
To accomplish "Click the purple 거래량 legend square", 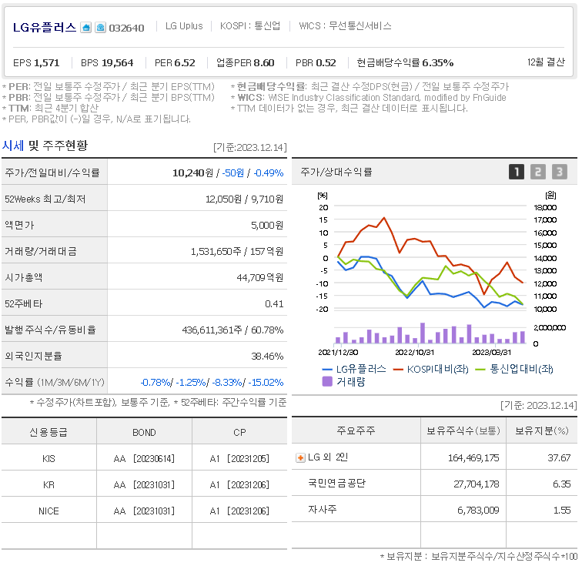I will point(327,381).
